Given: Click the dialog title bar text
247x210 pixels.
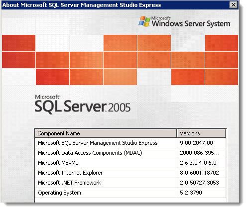Looking at the screenshot, I should click(x=82, y=5).
